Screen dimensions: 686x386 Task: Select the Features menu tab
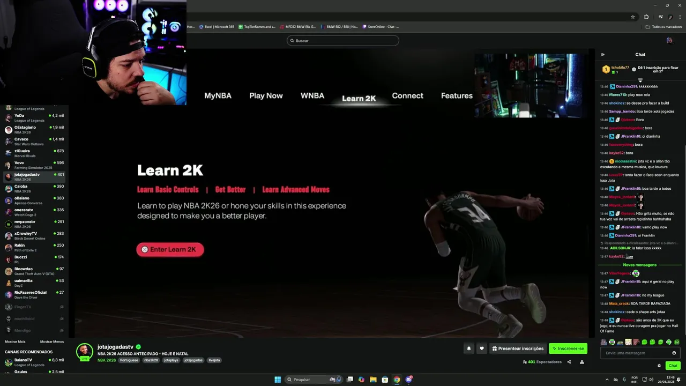point(457,95)
